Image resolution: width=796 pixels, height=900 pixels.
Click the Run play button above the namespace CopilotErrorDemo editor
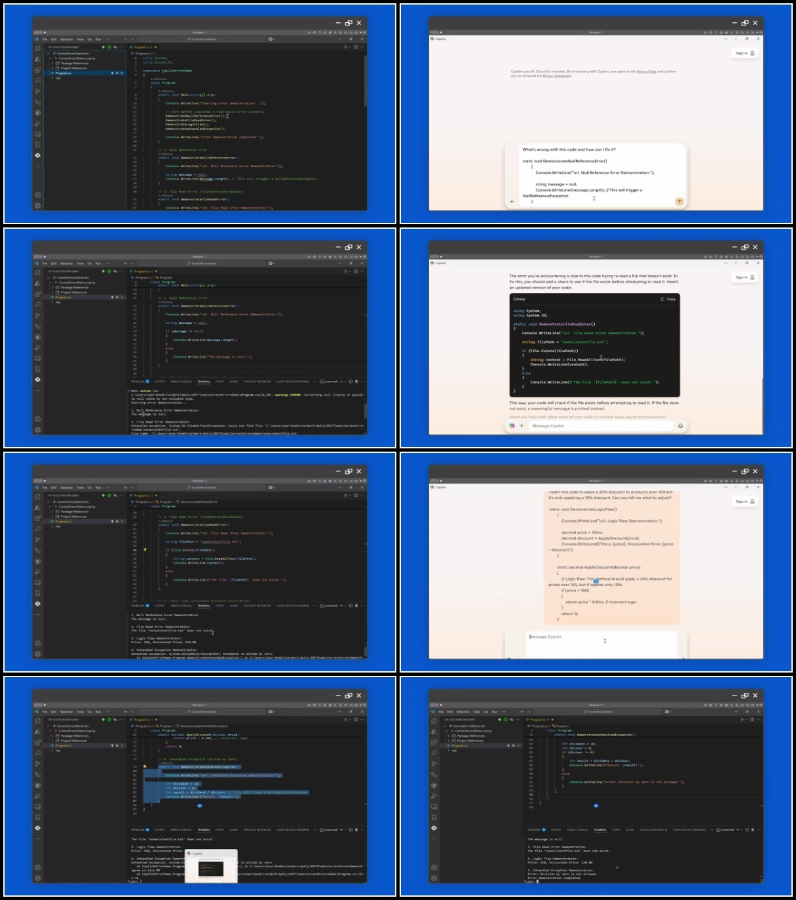coord(345,47)
